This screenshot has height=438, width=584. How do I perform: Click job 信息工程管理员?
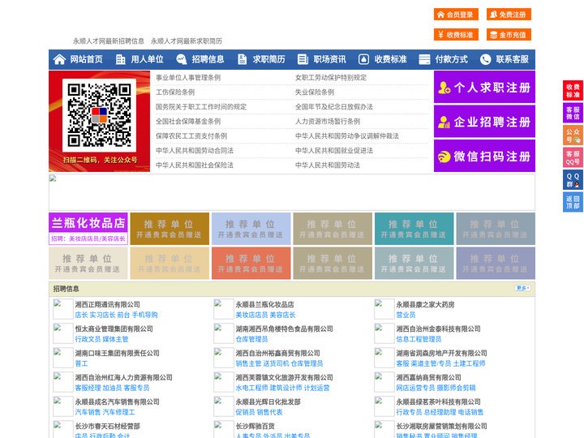point(419,339)
